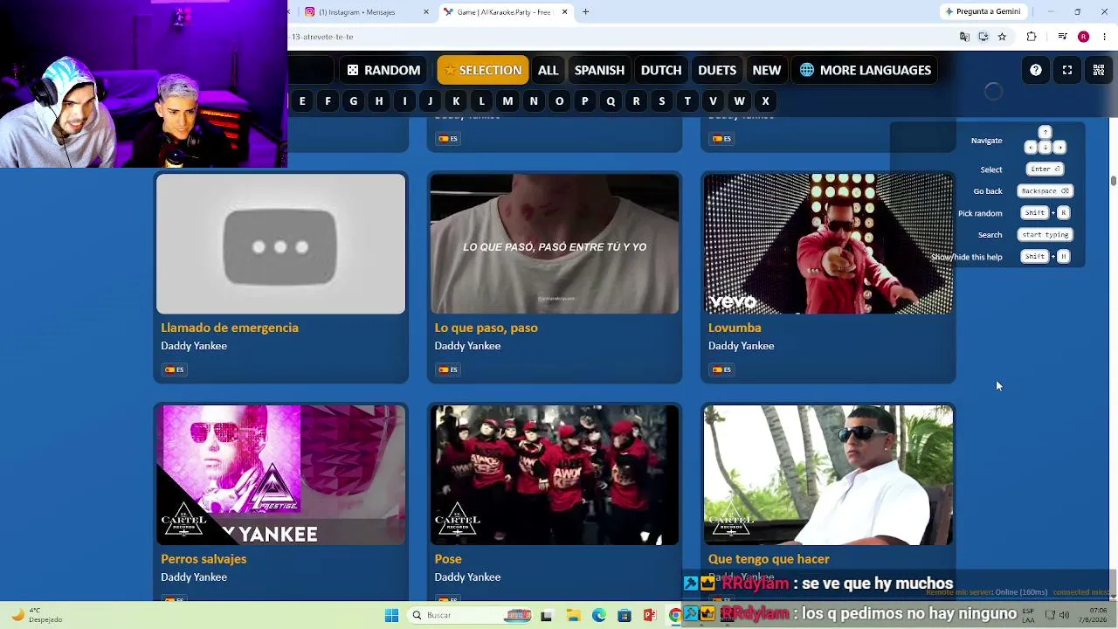The width and height of the screenshot is (1118, 629).
Task: Open the QR code icon
Action: coord(1099,70)
